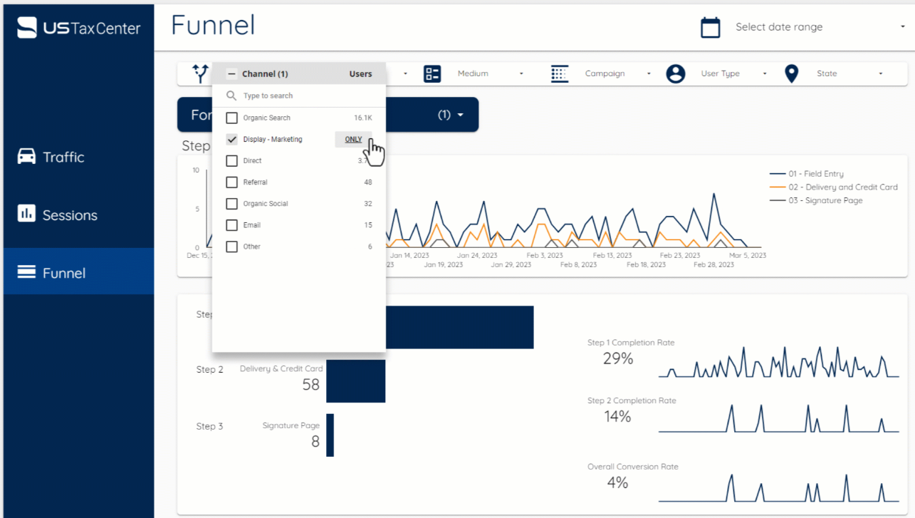Check the Direct channel checkbox
Image resolution: width=915 pixels, height=518 pixels.
(x=231, y=160)
